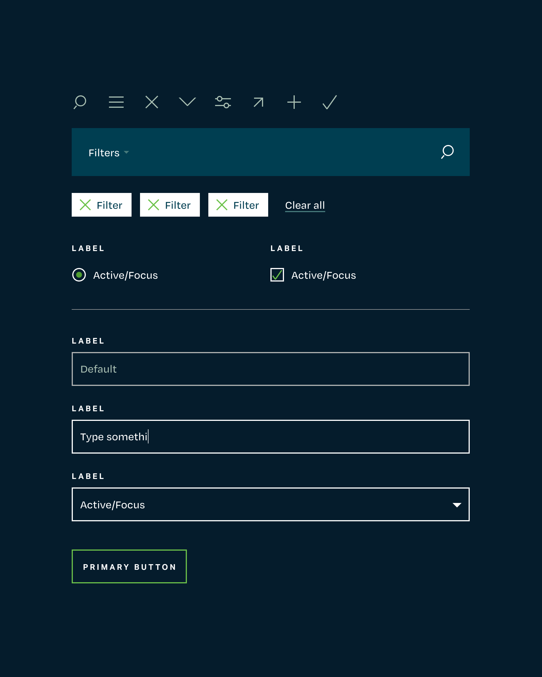
Task: Click the Active/Focus text in select box
Action: pyautogui.click(x=112, y=505)
